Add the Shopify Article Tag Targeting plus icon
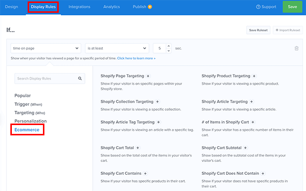Viewport: 306px width, 191px height. (x=158, y=122)
